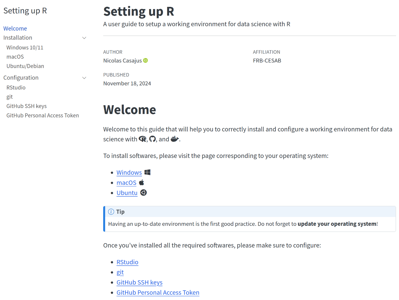Click the GitHub octocat icon in welcome text
This screenshot has width=399, height=300.
coord(152,139)
